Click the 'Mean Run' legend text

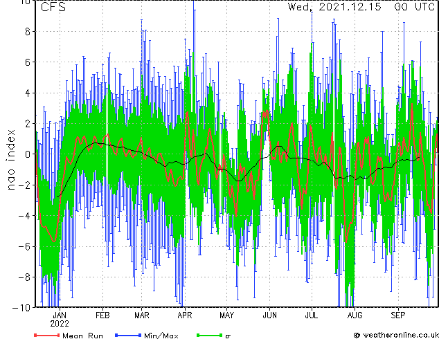click(x=82, y=336)
